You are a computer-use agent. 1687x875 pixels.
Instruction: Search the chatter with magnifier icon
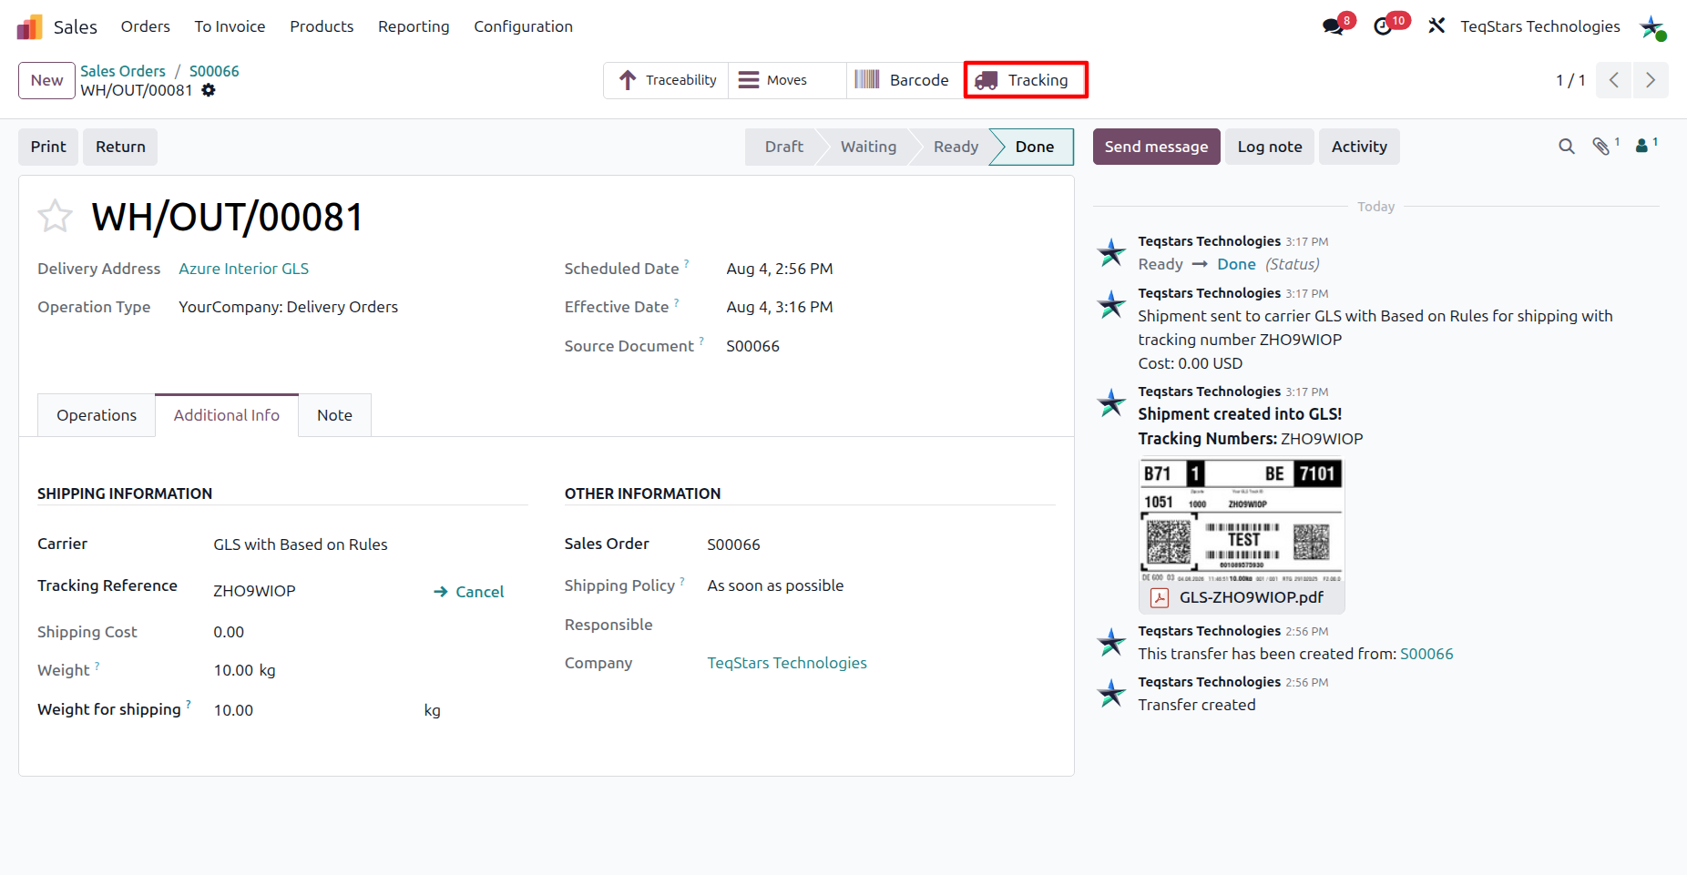pos(1567,147)
